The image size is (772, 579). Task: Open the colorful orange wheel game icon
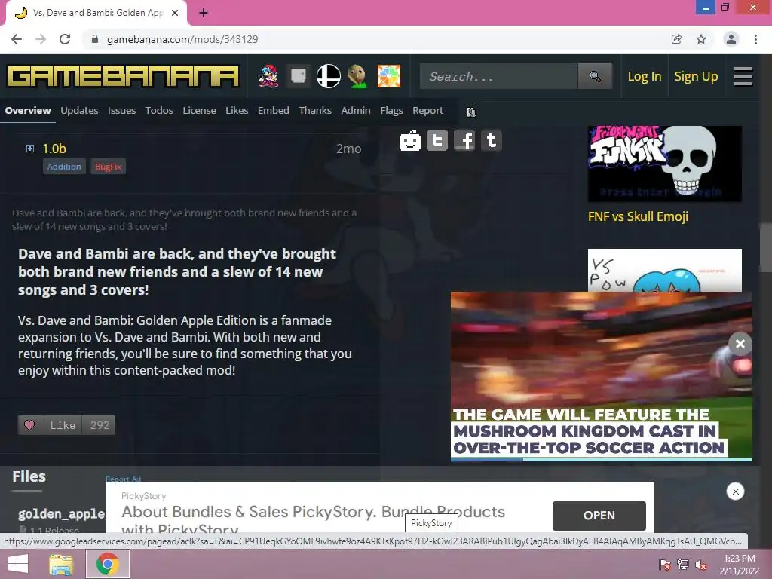(x=388, y=76)
